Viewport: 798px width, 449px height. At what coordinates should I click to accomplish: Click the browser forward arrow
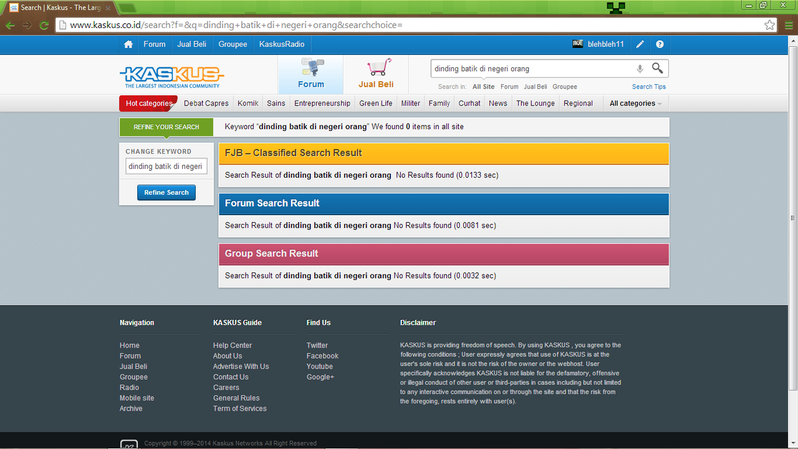27,26
